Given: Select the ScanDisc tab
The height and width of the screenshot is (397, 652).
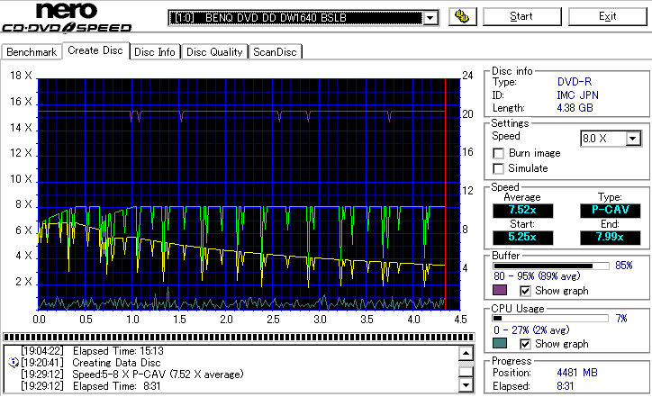Looking at the screenshot, I should tap(274, 52).
